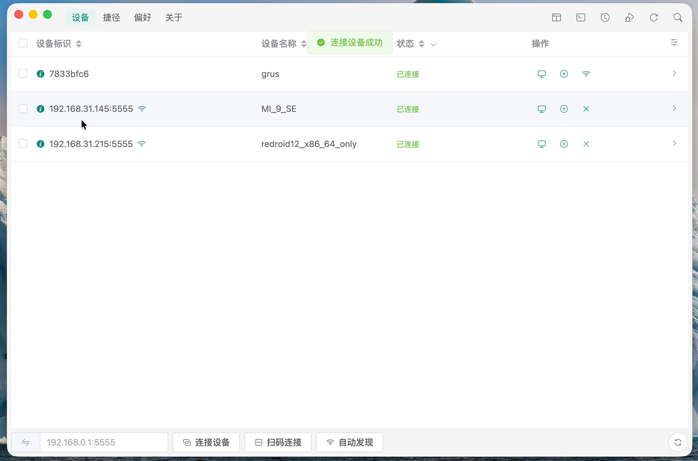Click the swap arrows icon beside address field

tap(26, 442)
